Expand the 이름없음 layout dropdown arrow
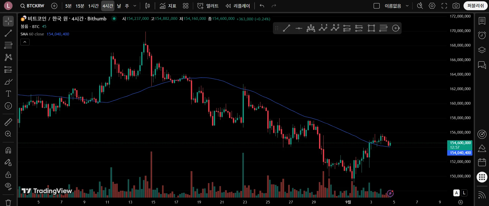Viewport: 489px width, 206px height. [407, 6]
